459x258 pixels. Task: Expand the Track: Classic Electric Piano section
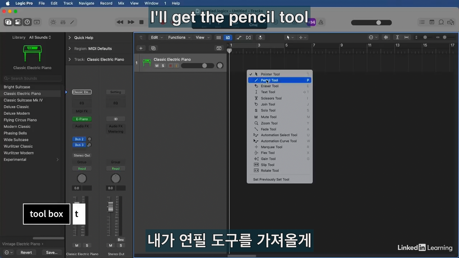tap(70, 59)
